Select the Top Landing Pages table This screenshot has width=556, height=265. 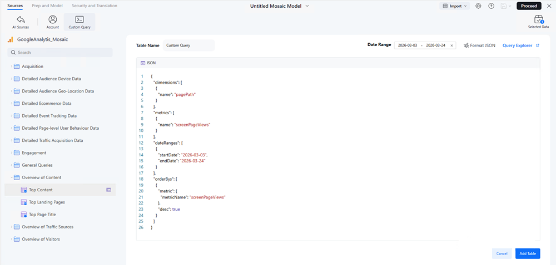click(47, 202)
